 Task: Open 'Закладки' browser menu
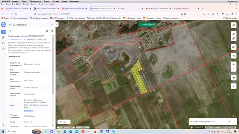pyautogui.click(x=27, y=4)
